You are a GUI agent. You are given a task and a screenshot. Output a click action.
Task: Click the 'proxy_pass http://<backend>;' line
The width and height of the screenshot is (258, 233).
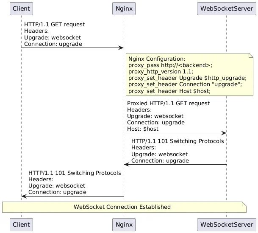pos(170,65)
